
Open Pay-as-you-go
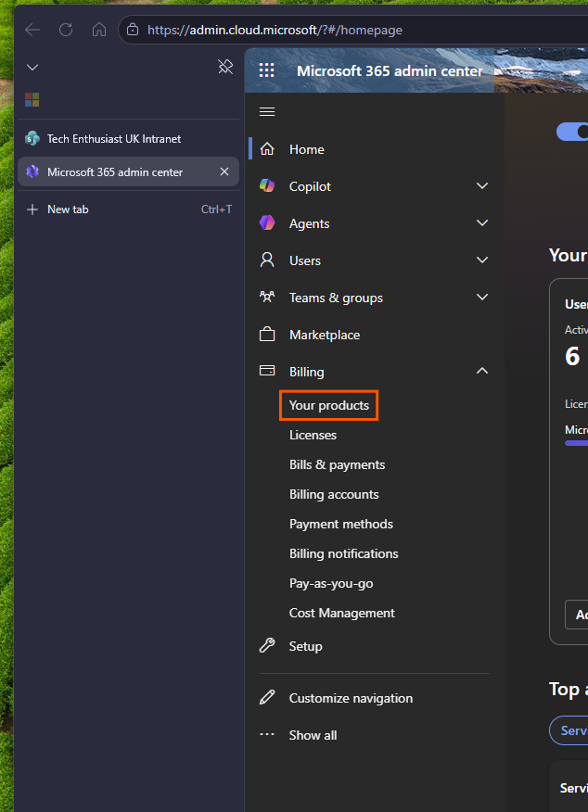(331, 584)
